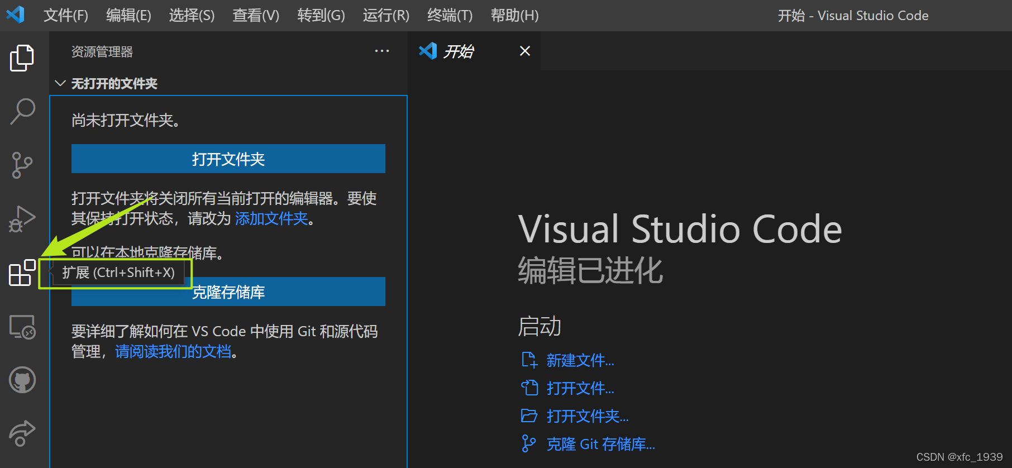The width and height of the screenshot is (1012, 468).
Task: Open the Extensions view icon
Action: [x=22, y=273]
